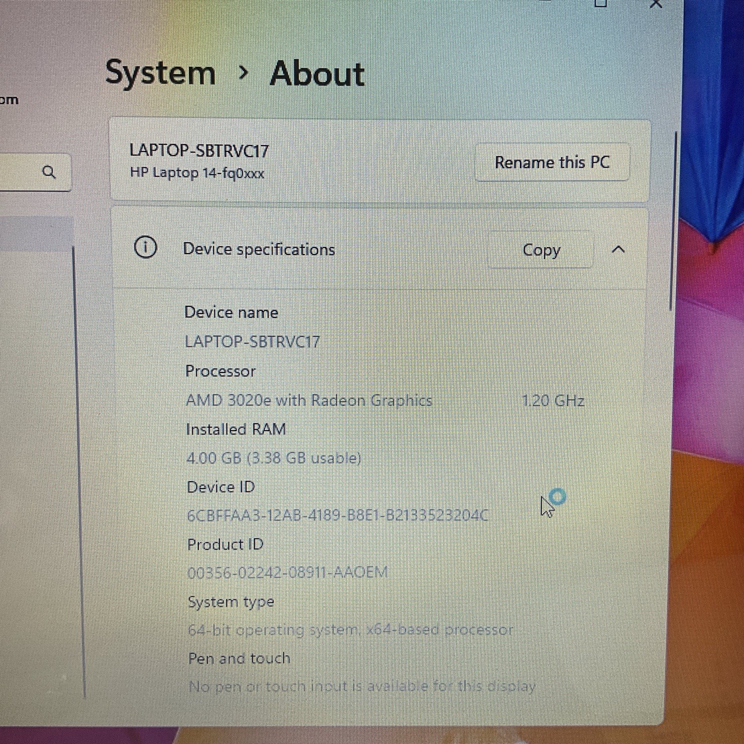This screenshot has height=744, width=744.
Task: Select the Product ID 00356-02242-08911-AAOEM
Action: [287, 572]
